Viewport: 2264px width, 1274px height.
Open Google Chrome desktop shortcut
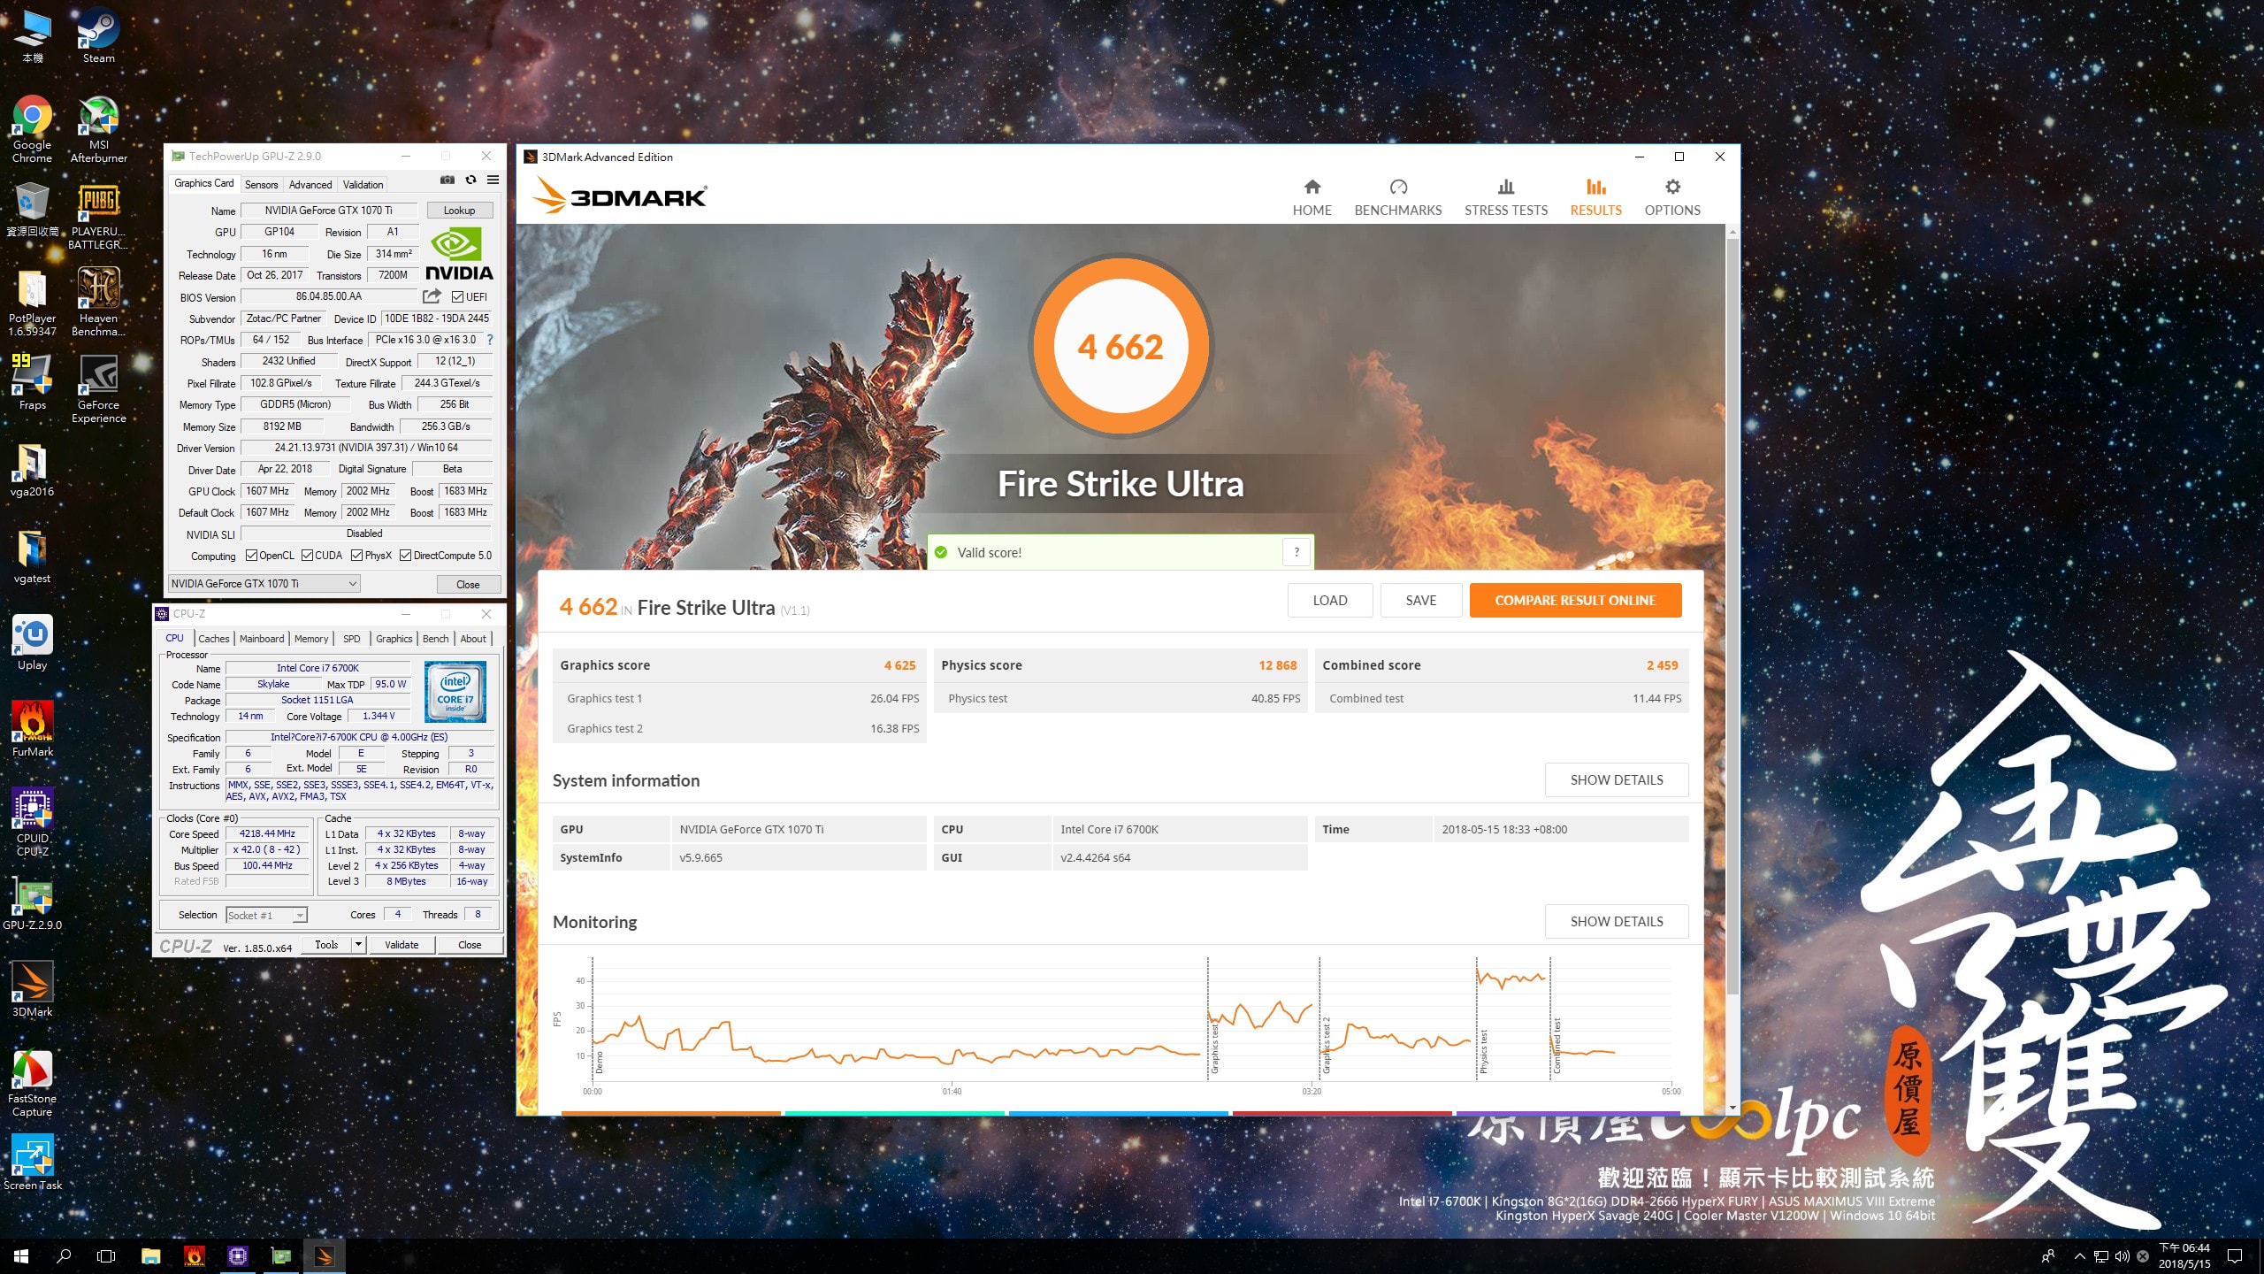pos(33,130)
